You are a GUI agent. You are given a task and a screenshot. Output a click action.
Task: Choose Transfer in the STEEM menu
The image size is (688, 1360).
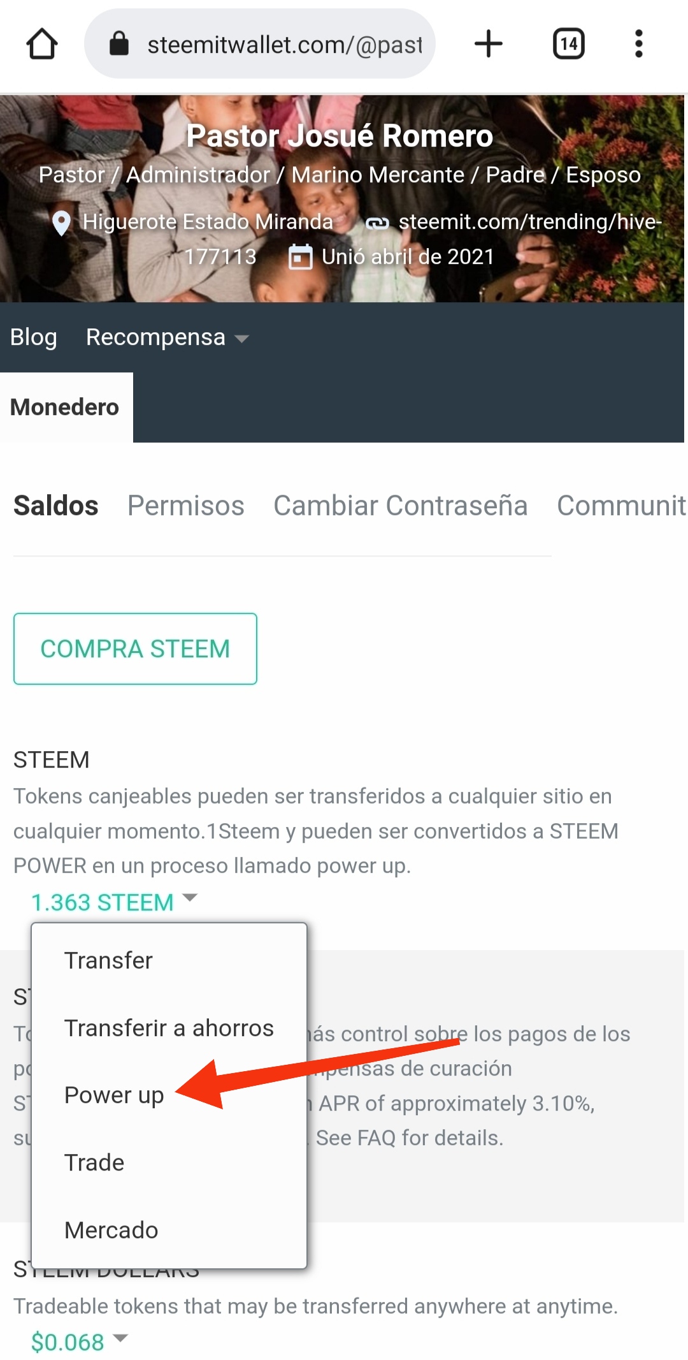pos(108,960)
